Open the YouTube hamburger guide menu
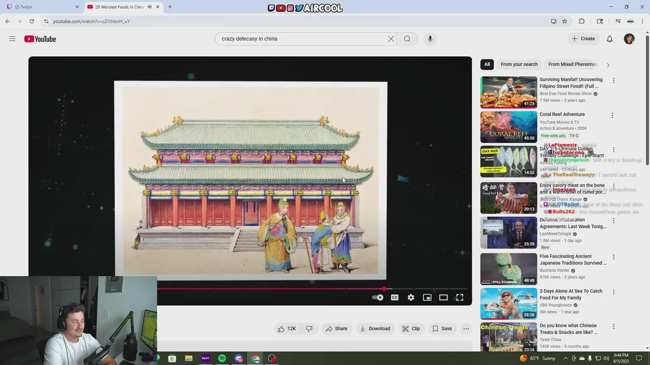This screenshot has height=365, width=650. point(12,39)
